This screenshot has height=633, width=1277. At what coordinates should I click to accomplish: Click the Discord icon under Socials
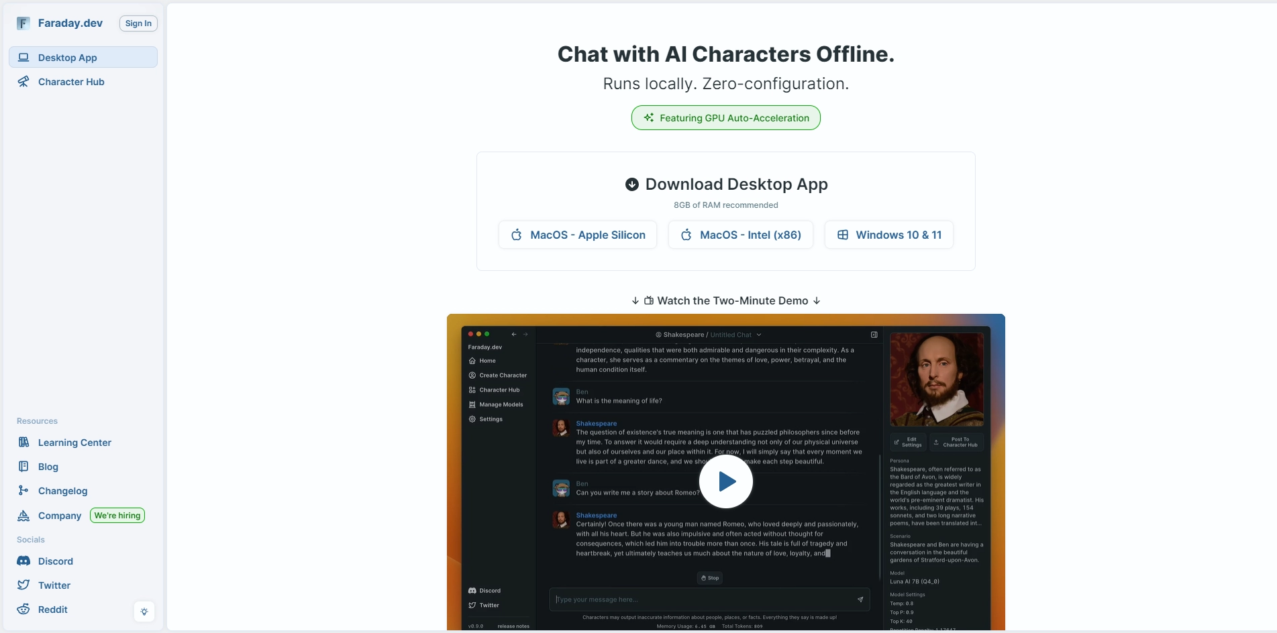click(x=23, y=561)
